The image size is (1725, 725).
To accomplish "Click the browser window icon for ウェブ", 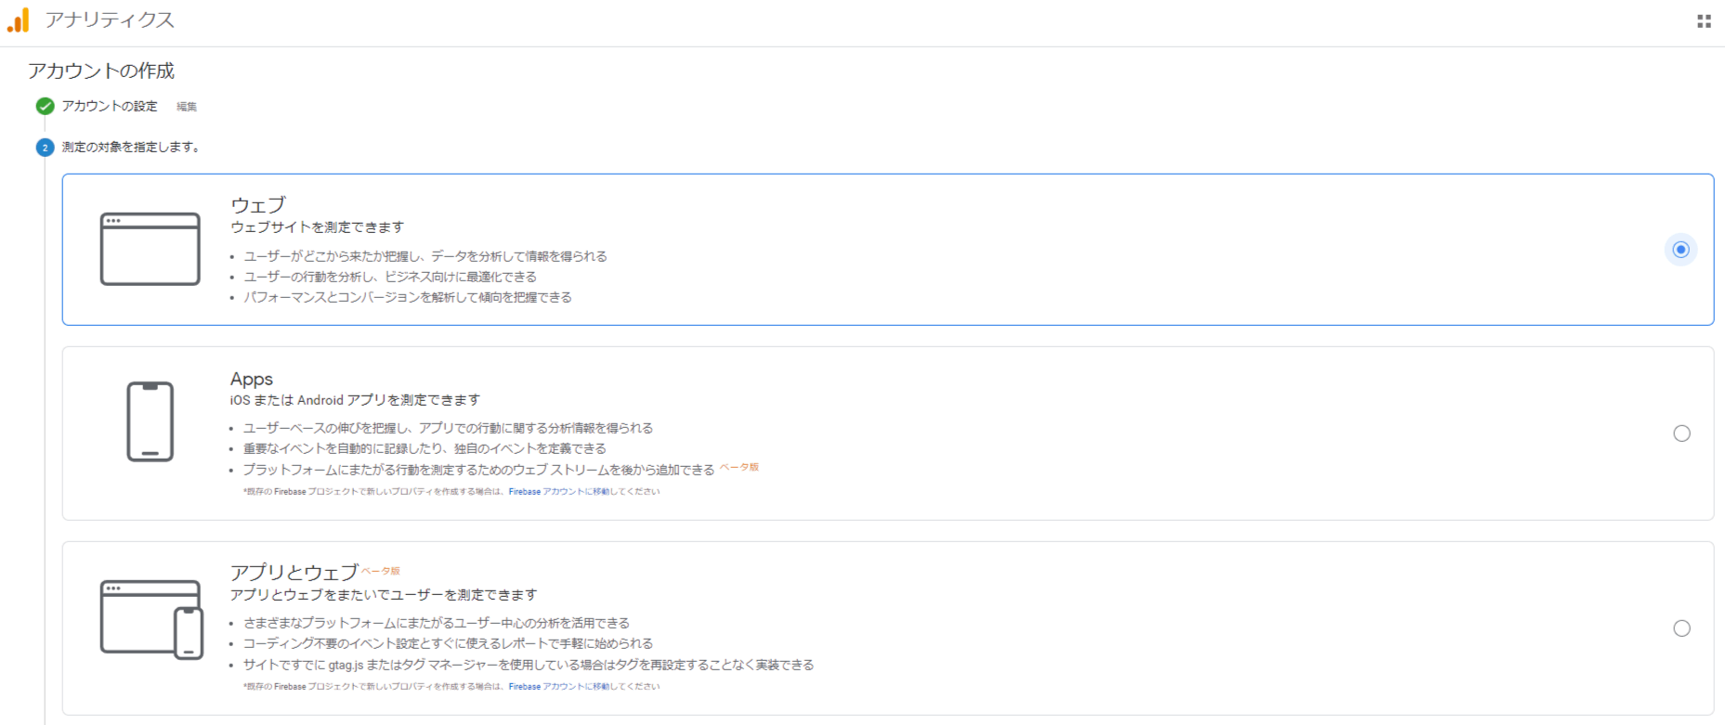I will click(150, 249).
